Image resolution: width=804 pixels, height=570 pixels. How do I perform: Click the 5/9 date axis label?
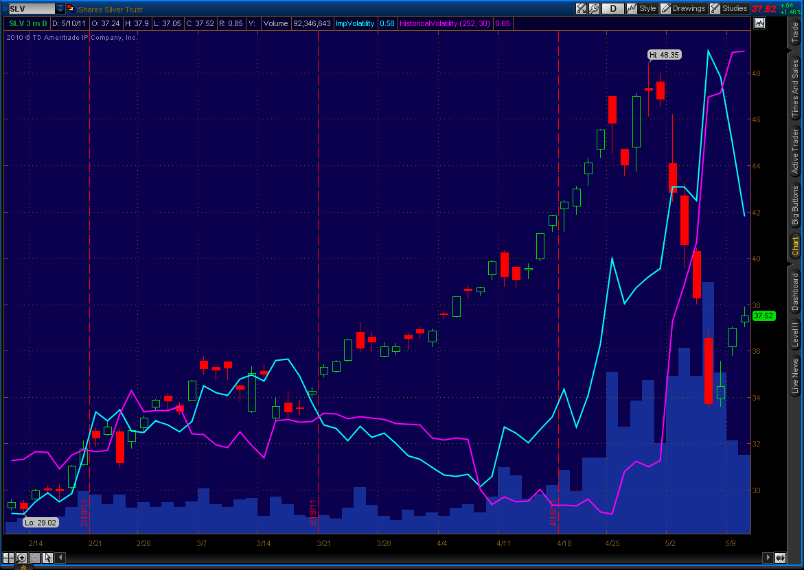click(x=730, y=543)
